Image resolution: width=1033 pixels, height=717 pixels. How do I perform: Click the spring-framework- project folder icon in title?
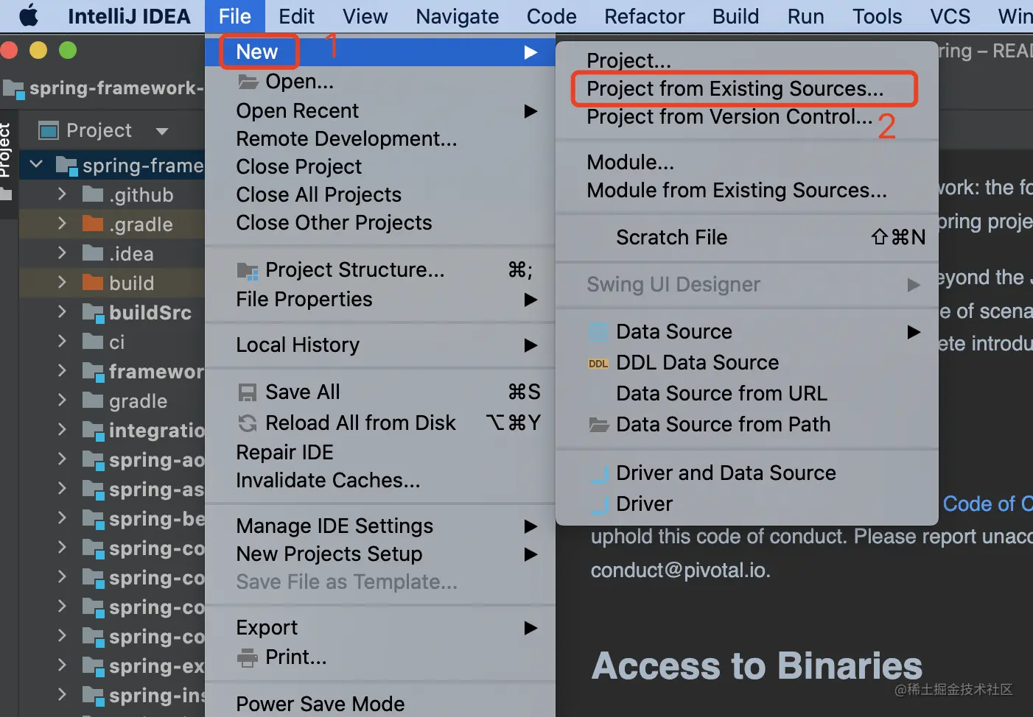coord(13,89)
